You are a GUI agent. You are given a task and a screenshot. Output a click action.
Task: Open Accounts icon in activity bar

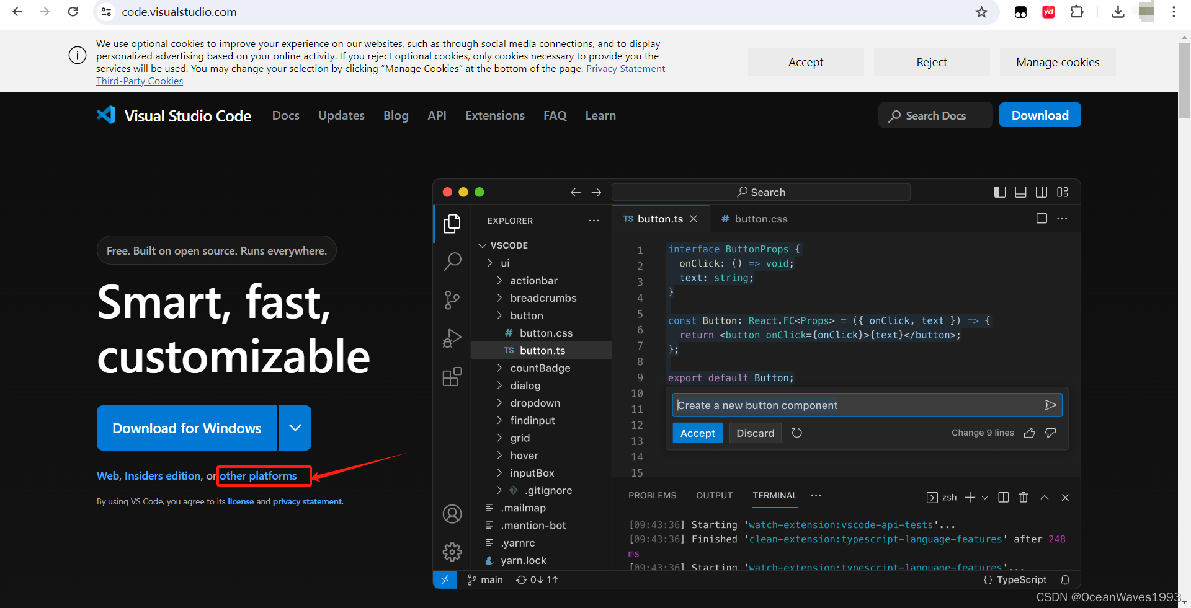pos(452,514)
